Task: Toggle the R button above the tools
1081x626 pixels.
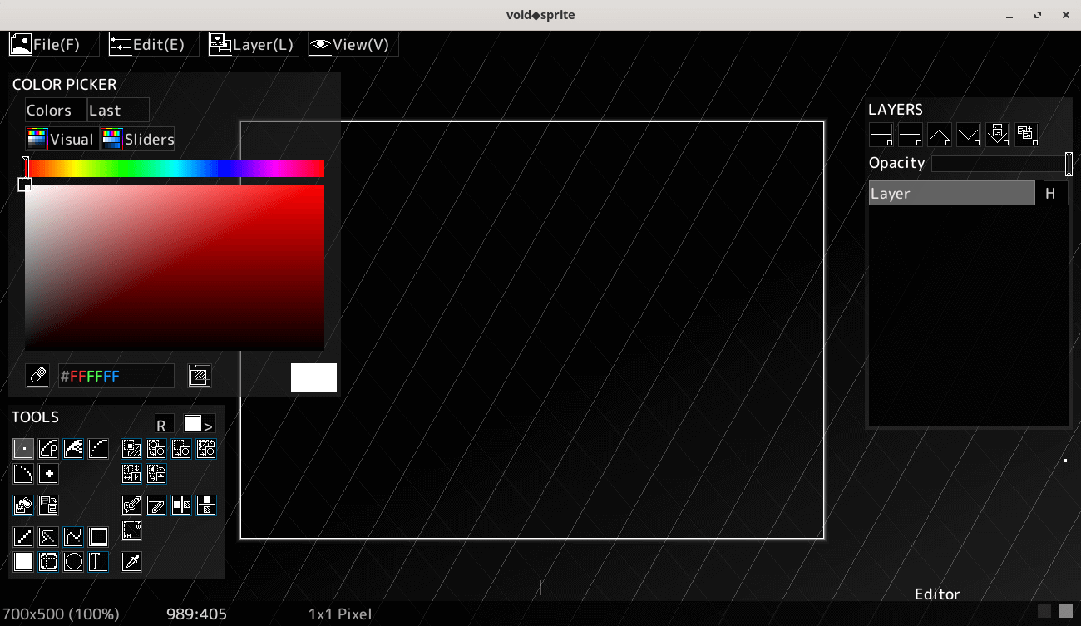Action: (x=163, y=425)
